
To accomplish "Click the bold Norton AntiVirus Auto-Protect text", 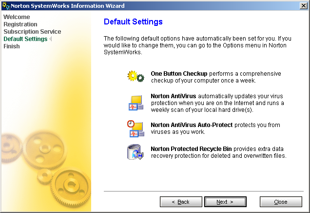I will [x=192, y=125].
